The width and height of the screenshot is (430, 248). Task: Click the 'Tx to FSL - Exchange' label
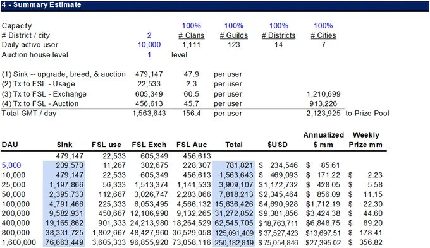(44, 94)
